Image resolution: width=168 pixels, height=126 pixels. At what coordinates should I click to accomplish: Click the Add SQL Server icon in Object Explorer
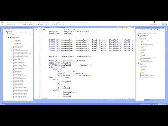point(6,30)
